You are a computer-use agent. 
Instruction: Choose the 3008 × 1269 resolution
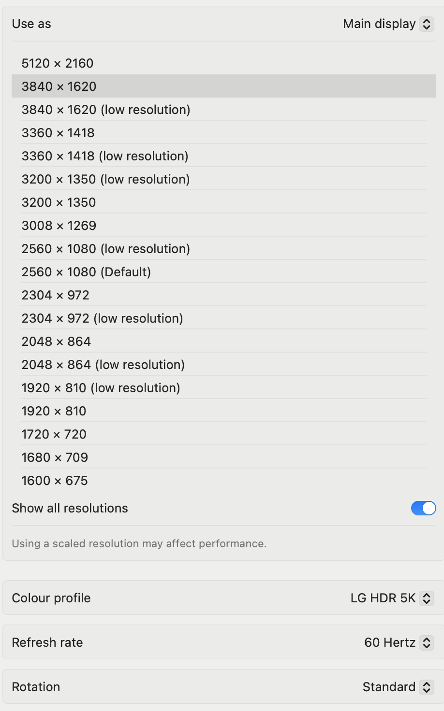tap(59, 226)
